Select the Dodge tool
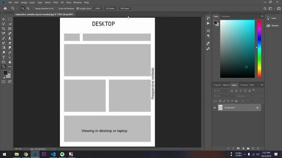The width and height of the screenshot is (282, 158). tap(4, 53)
